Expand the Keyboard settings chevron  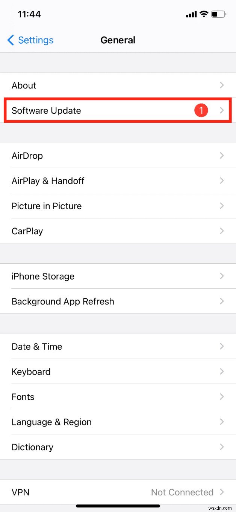[222, 371]
